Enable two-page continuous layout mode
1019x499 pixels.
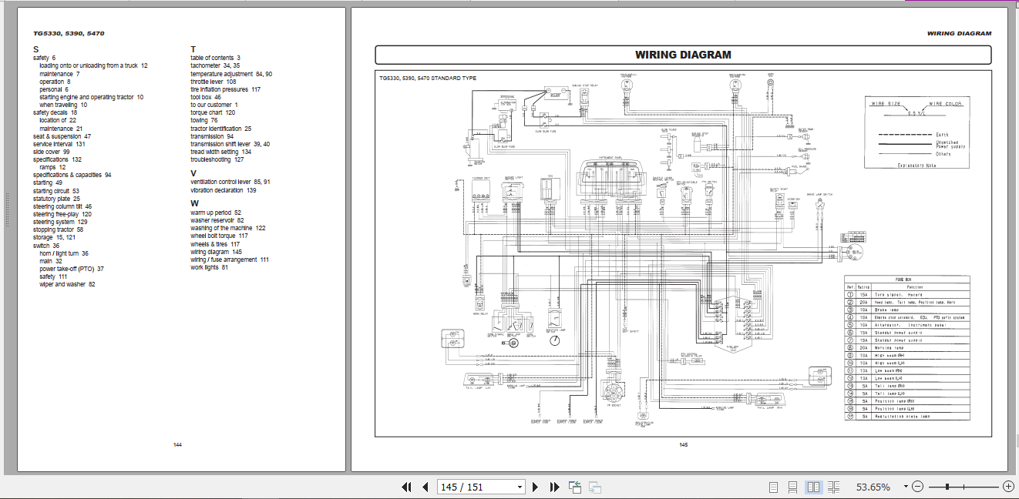(x=834, y=487)
